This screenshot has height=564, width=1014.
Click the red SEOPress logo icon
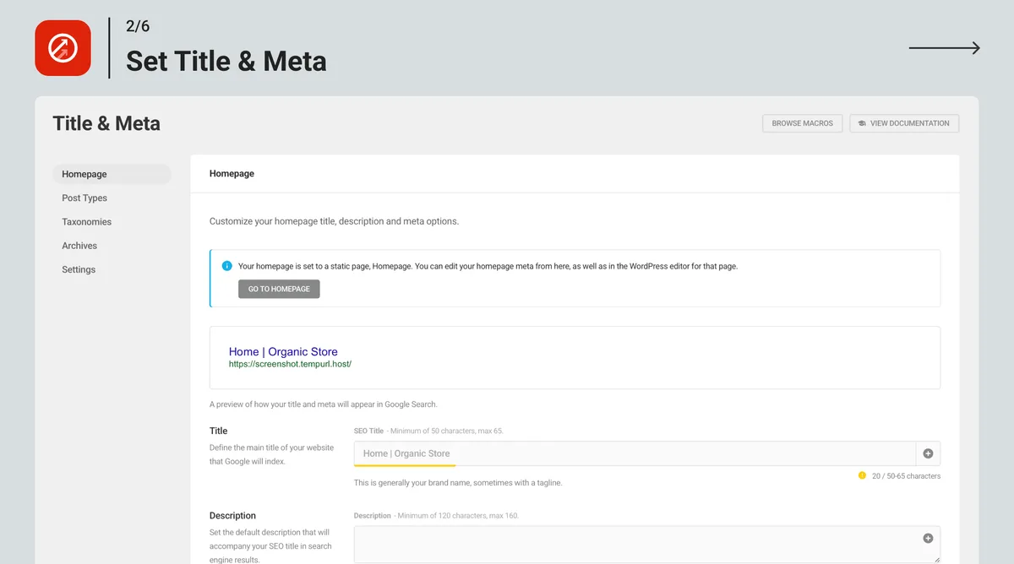[63, 48]
